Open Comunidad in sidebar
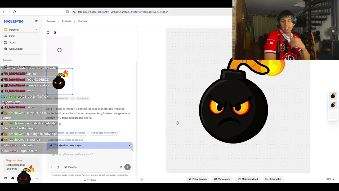 [x=16, y=49]
